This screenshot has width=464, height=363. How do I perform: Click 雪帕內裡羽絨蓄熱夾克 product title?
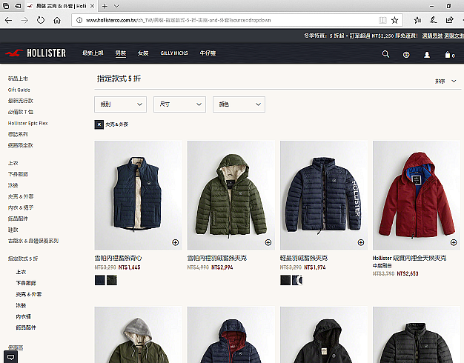(x=217, y=259)
